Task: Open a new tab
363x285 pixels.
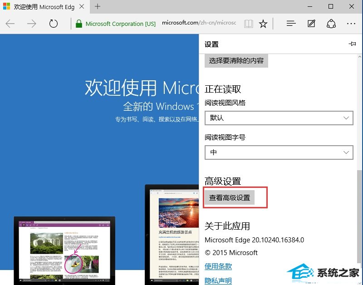Action: tap(98, 6)
